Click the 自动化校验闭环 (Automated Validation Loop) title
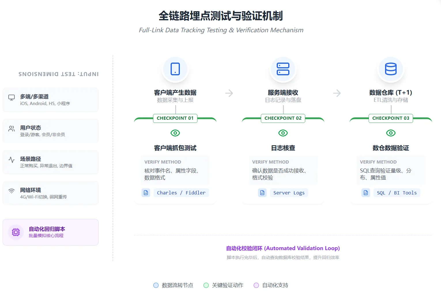Image resolution: width=441 pixels, height=300 pixels. pyautogui.click(x=283, y=248)
